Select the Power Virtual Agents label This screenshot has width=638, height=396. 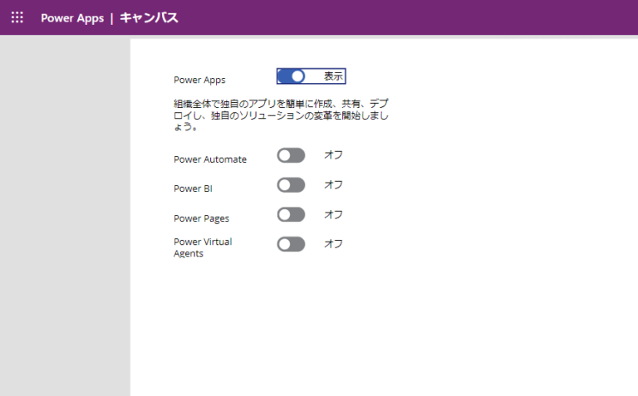pos(203,247)
